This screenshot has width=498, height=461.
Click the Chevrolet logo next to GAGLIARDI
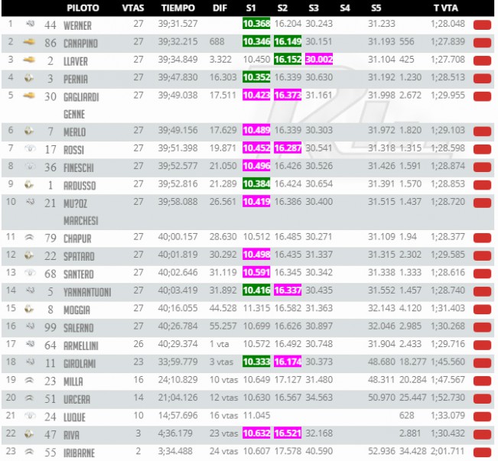[29, 96]
